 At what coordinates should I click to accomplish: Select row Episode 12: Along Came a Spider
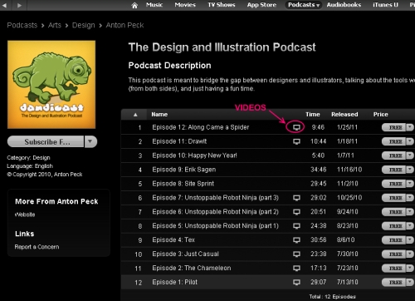pos(268,127)
